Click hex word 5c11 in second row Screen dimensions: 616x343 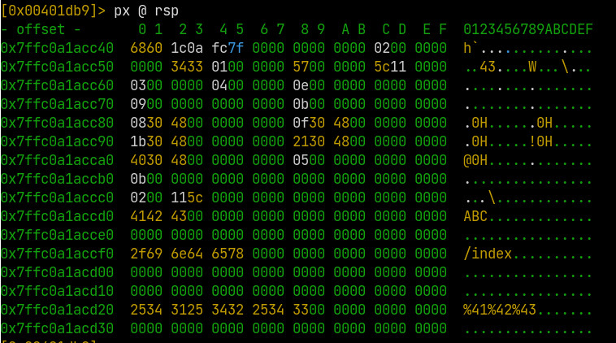click(x=390, y=67)
